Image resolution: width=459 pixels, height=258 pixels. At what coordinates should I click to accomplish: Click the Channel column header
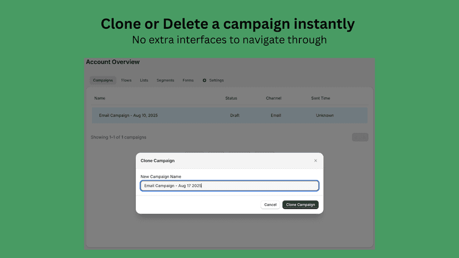tap(273, 98)
